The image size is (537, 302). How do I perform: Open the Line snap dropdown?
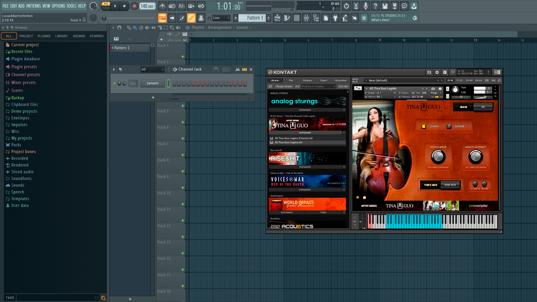(x=221, y=18)
